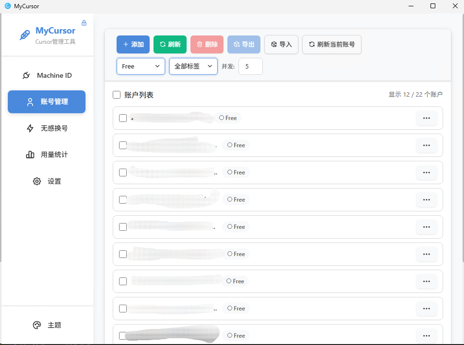
Task: Open the Machine ID panel
Action: point(46,75)
